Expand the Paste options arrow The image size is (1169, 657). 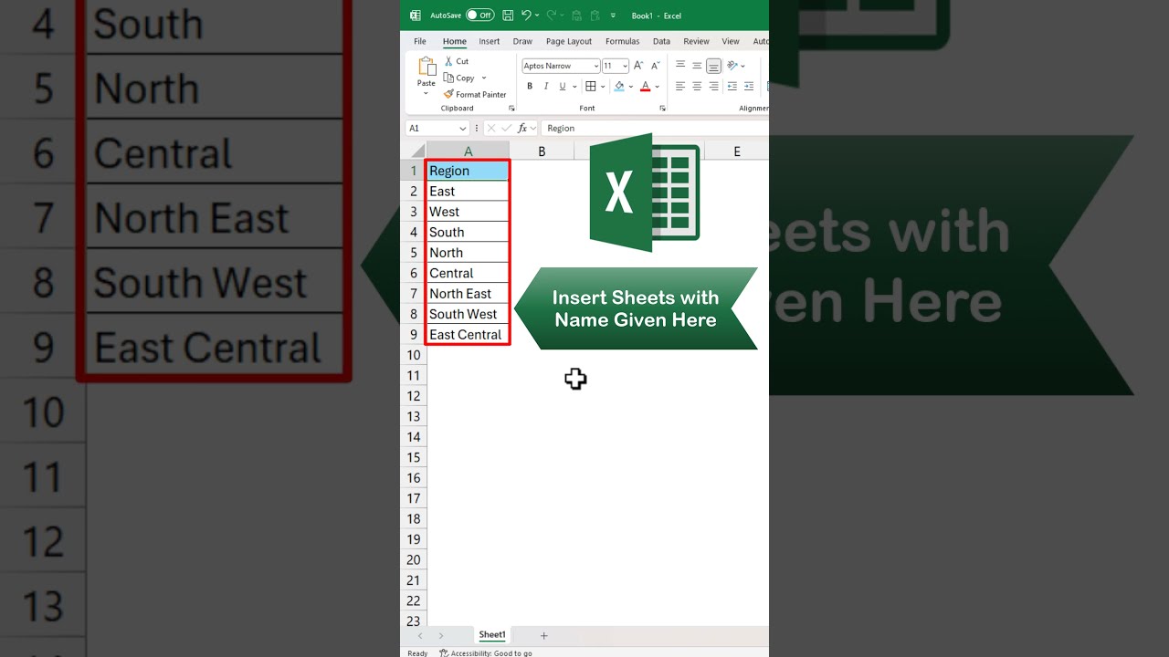click(x=426, y=93)
